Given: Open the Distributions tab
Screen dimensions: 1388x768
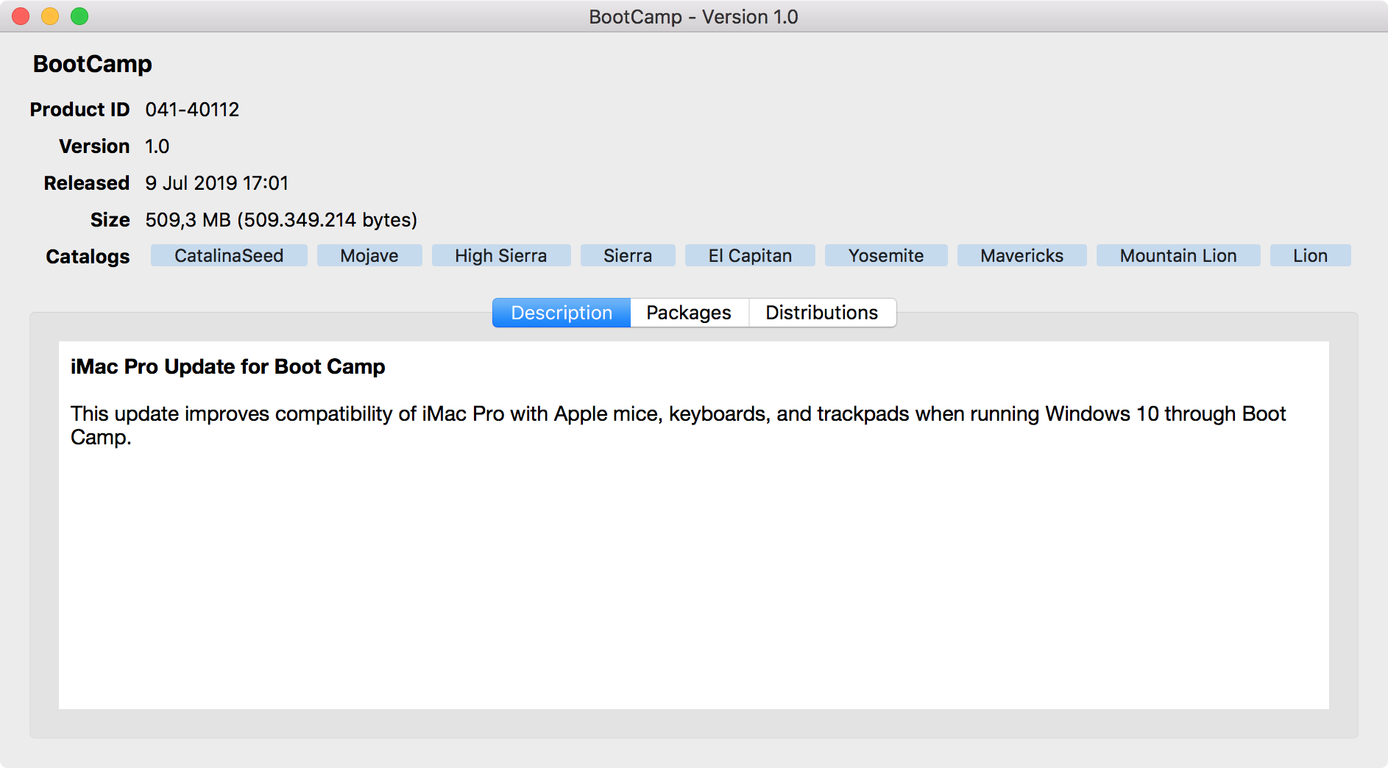Looking at the screenshot, I should pyautogui.click(x=822, y=313).
